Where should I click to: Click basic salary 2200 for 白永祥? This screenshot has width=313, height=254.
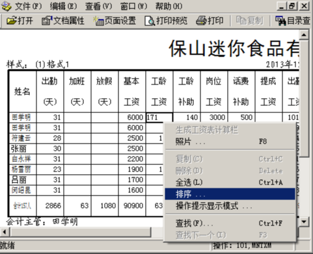[x=135, y=159]
